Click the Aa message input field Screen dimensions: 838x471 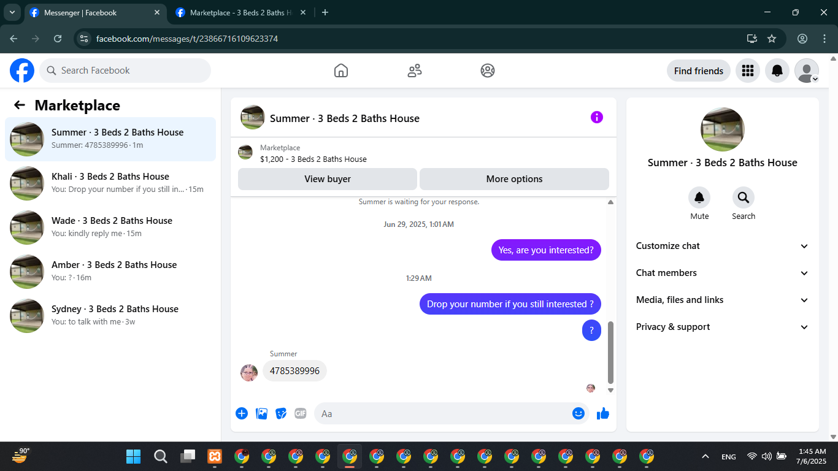tap(452, 413)
